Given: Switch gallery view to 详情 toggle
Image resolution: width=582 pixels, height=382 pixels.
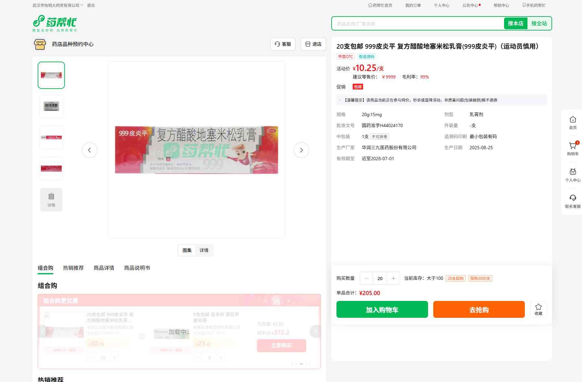Looking at the screenshot, I should [204, 250].
